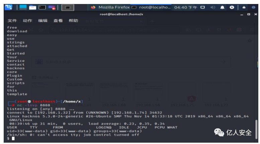Open the notifications bell icon
This screenshot has height=144, width=260.
pos(222,7)
